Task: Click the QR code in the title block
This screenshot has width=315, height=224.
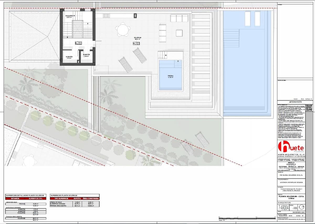Action: (309, 108)
